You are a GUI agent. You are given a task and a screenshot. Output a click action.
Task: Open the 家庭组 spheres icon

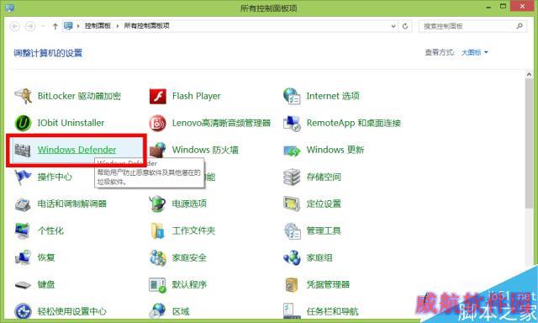pos(292,257)
